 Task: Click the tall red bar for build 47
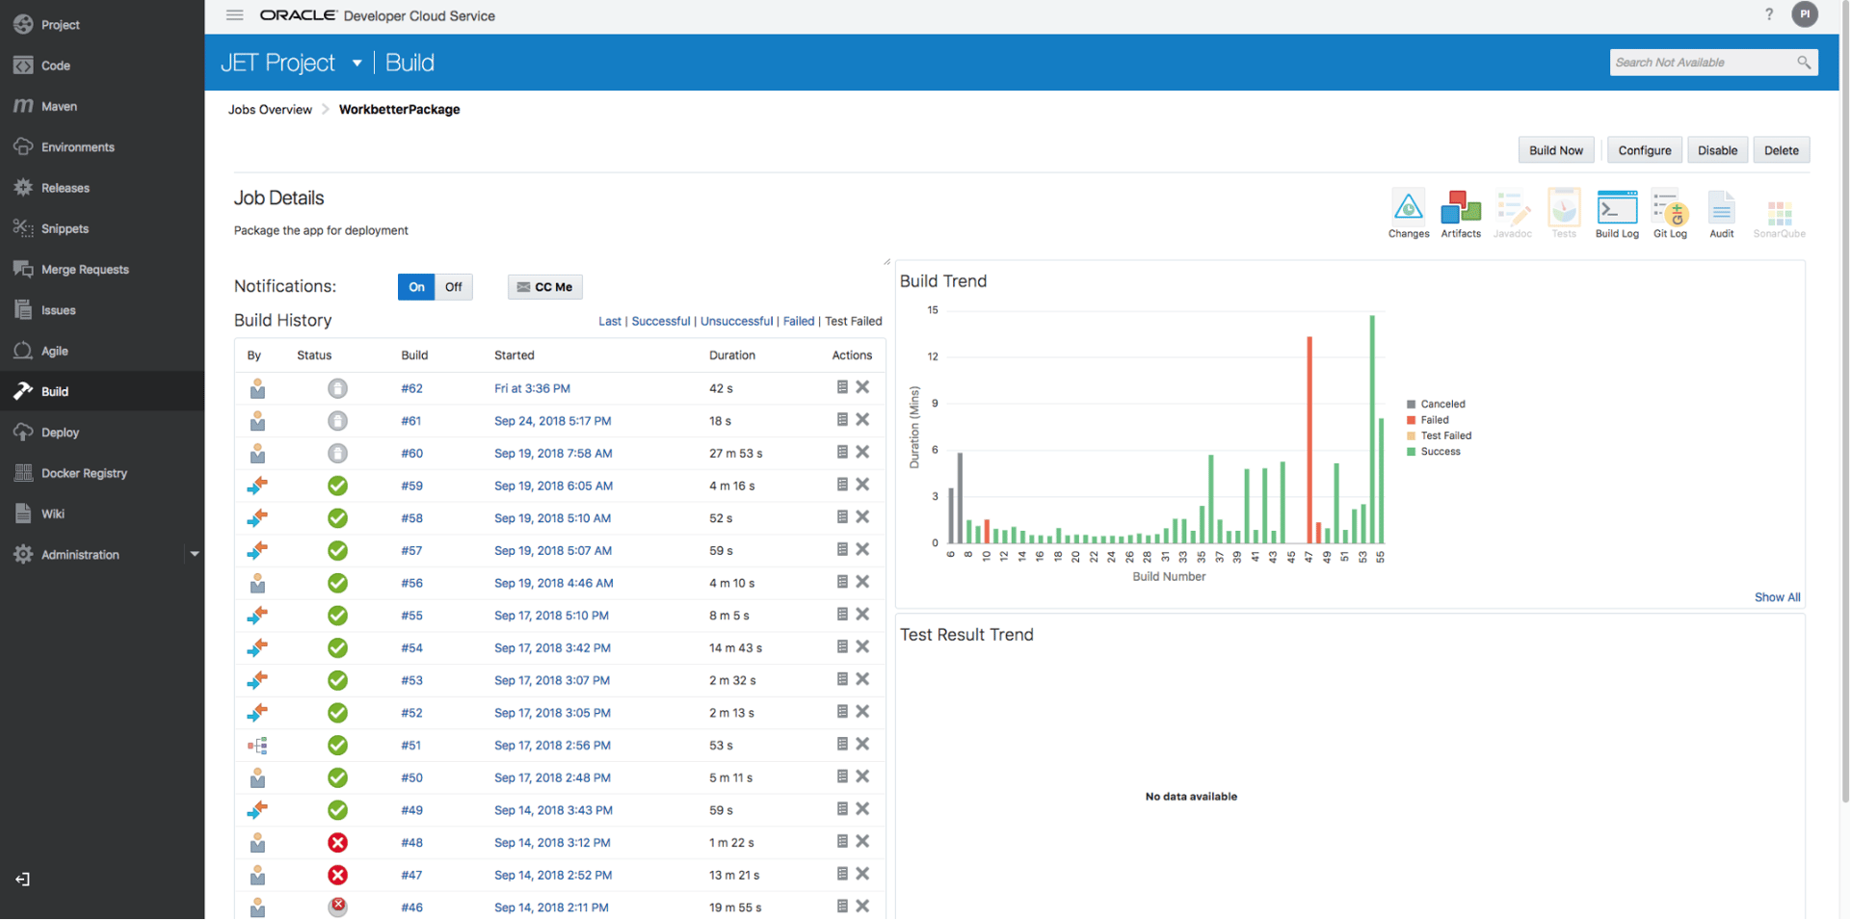point(1309,440)
